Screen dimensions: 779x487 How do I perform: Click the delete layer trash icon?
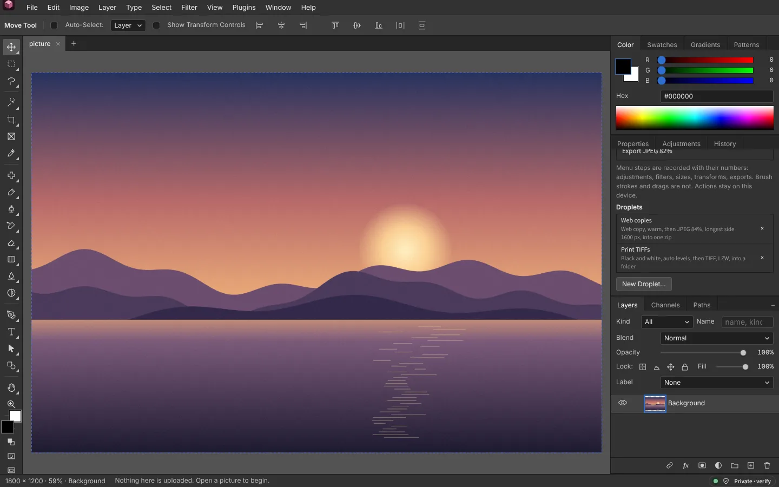click(x=767, y=465)
